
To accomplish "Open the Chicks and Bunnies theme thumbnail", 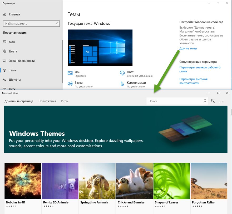I will pyautogui.click(x=135, y=181).
